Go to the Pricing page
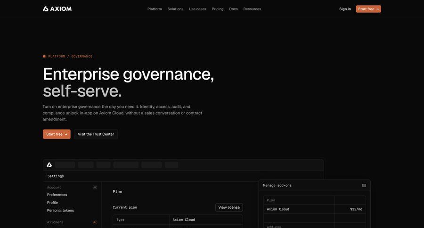 [218, 9]
